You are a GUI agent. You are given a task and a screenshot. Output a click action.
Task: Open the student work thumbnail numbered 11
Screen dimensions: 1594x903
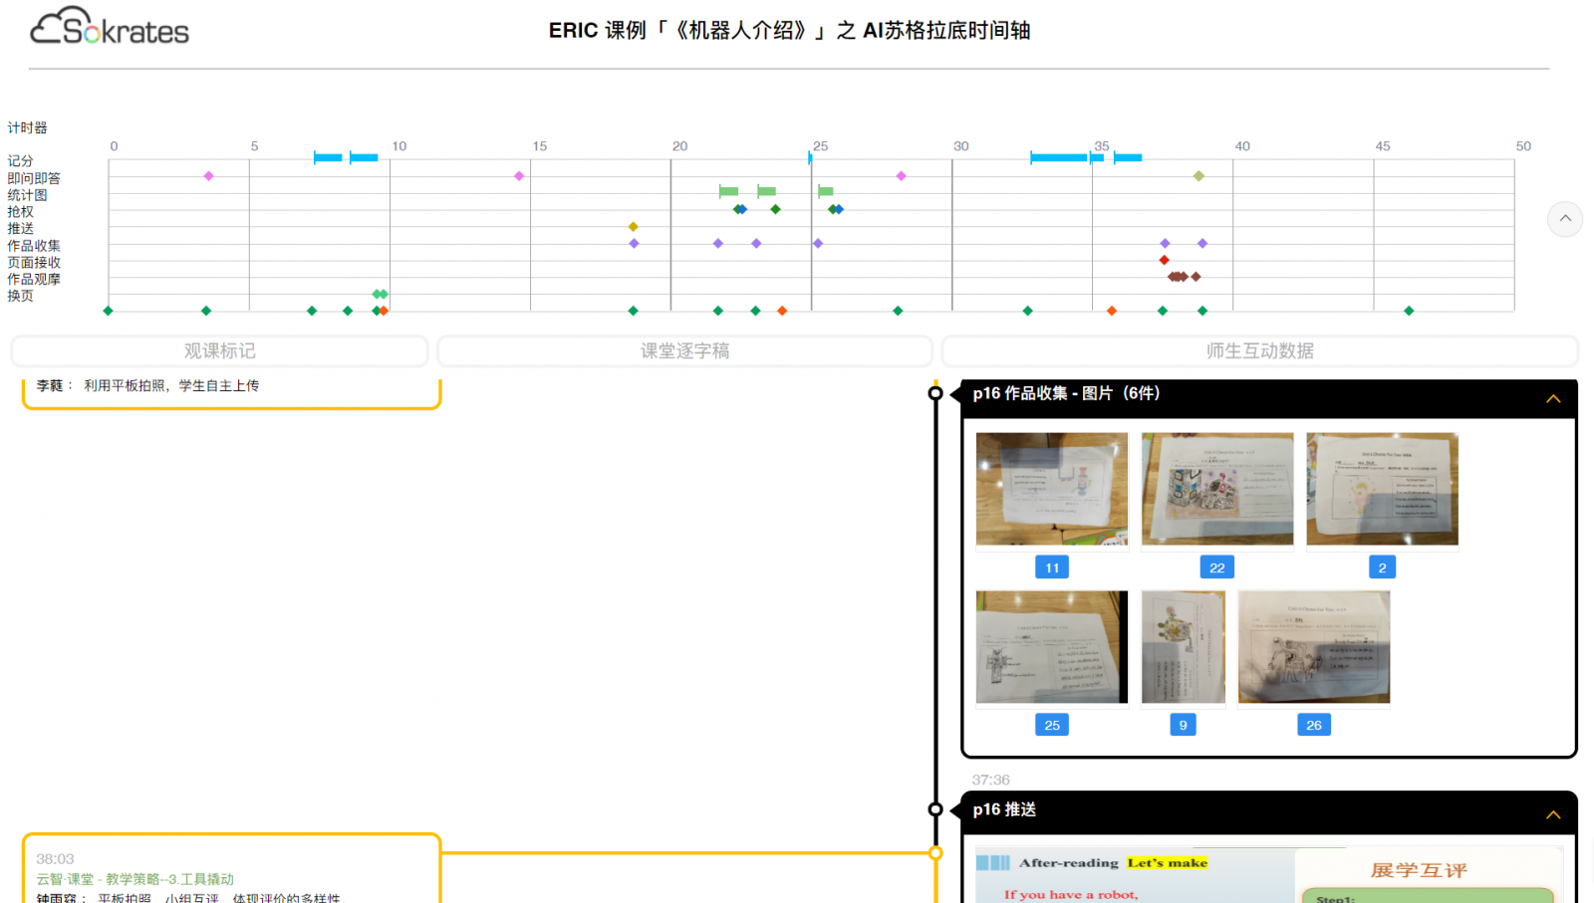pos(1052,489)
